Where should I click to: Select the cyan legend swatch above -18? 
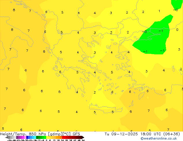35,137
